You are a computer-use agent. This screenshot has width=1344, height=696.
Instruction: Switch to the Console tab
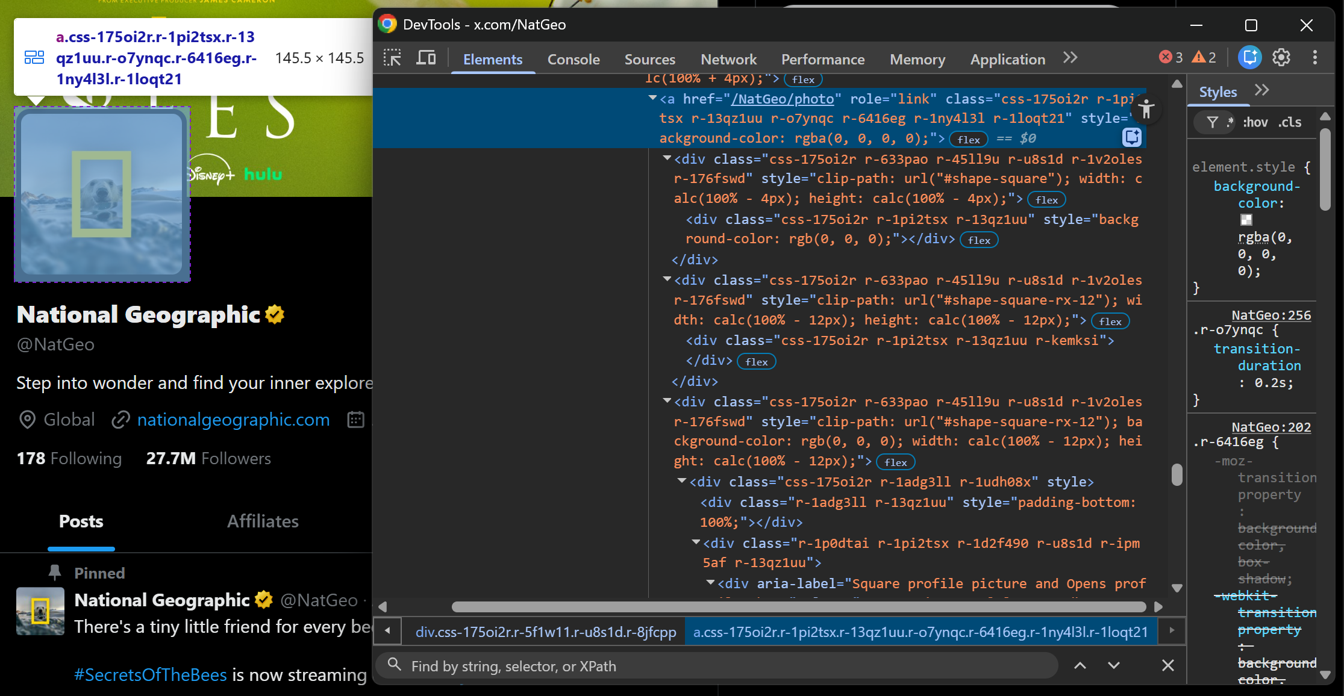(x=574, y=59)
